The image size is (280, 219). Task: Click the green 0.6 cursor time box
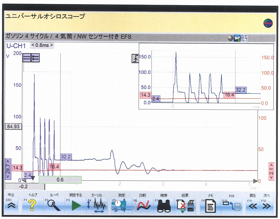coord(60,180)
